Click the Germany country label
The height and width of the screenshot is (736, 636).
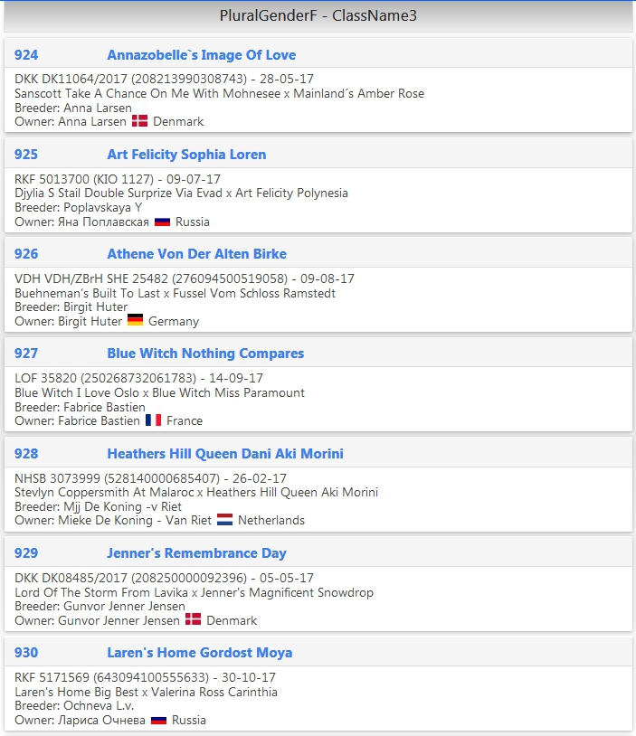(174, 321)
